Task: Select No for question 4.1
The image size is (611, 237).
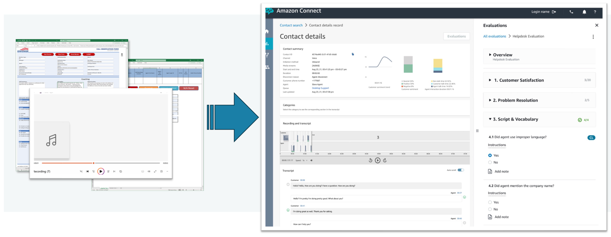Action: pyautogui.click(x=490, y=162)
